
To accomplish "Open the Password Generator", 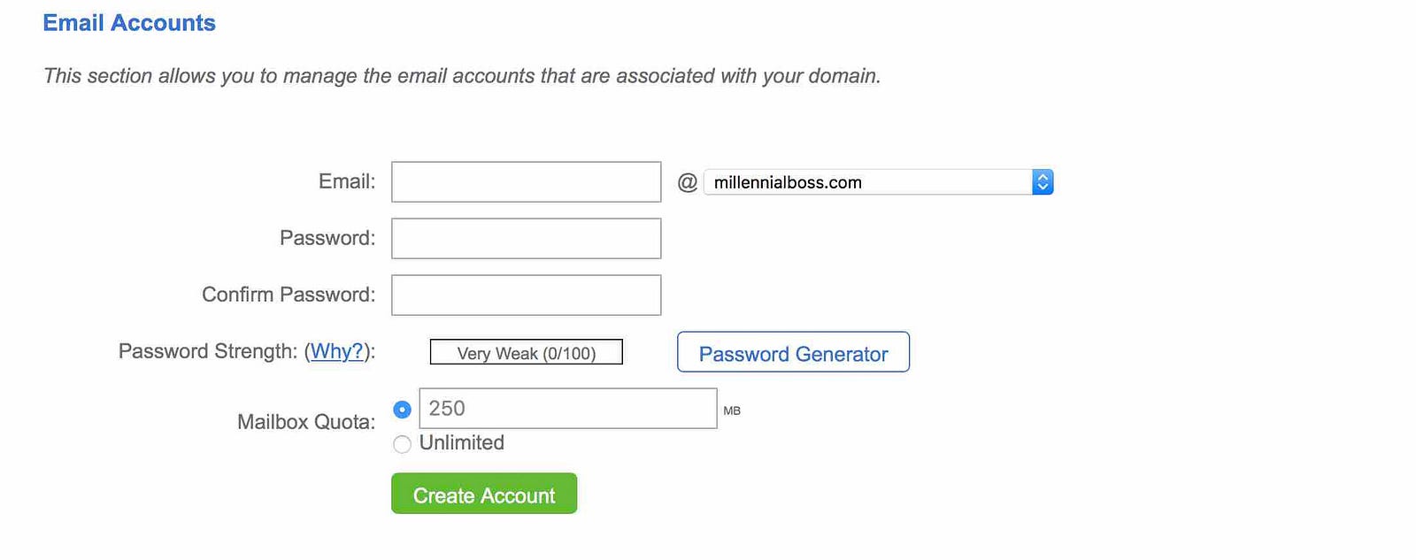I will tap(793, 353).
